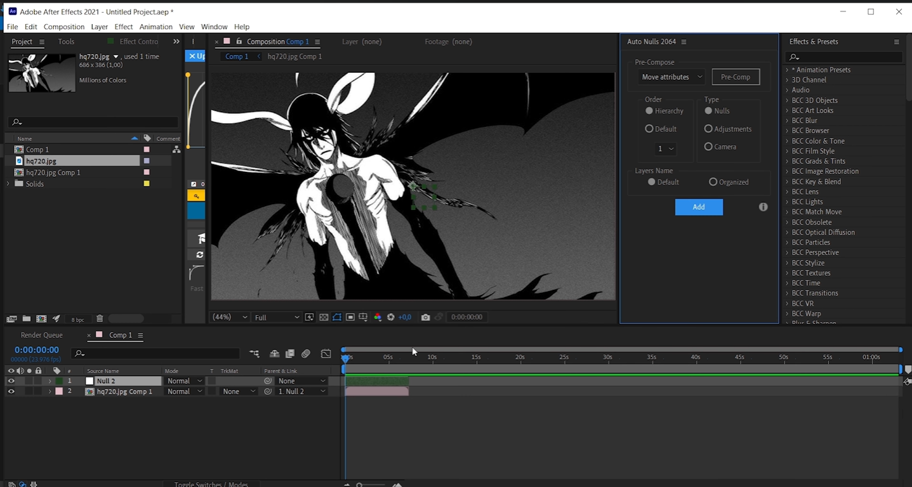Image resolution: width=912 pixels, height=487 pixels.
Task: Open the Move attributes dropdown
Action: 673,77
